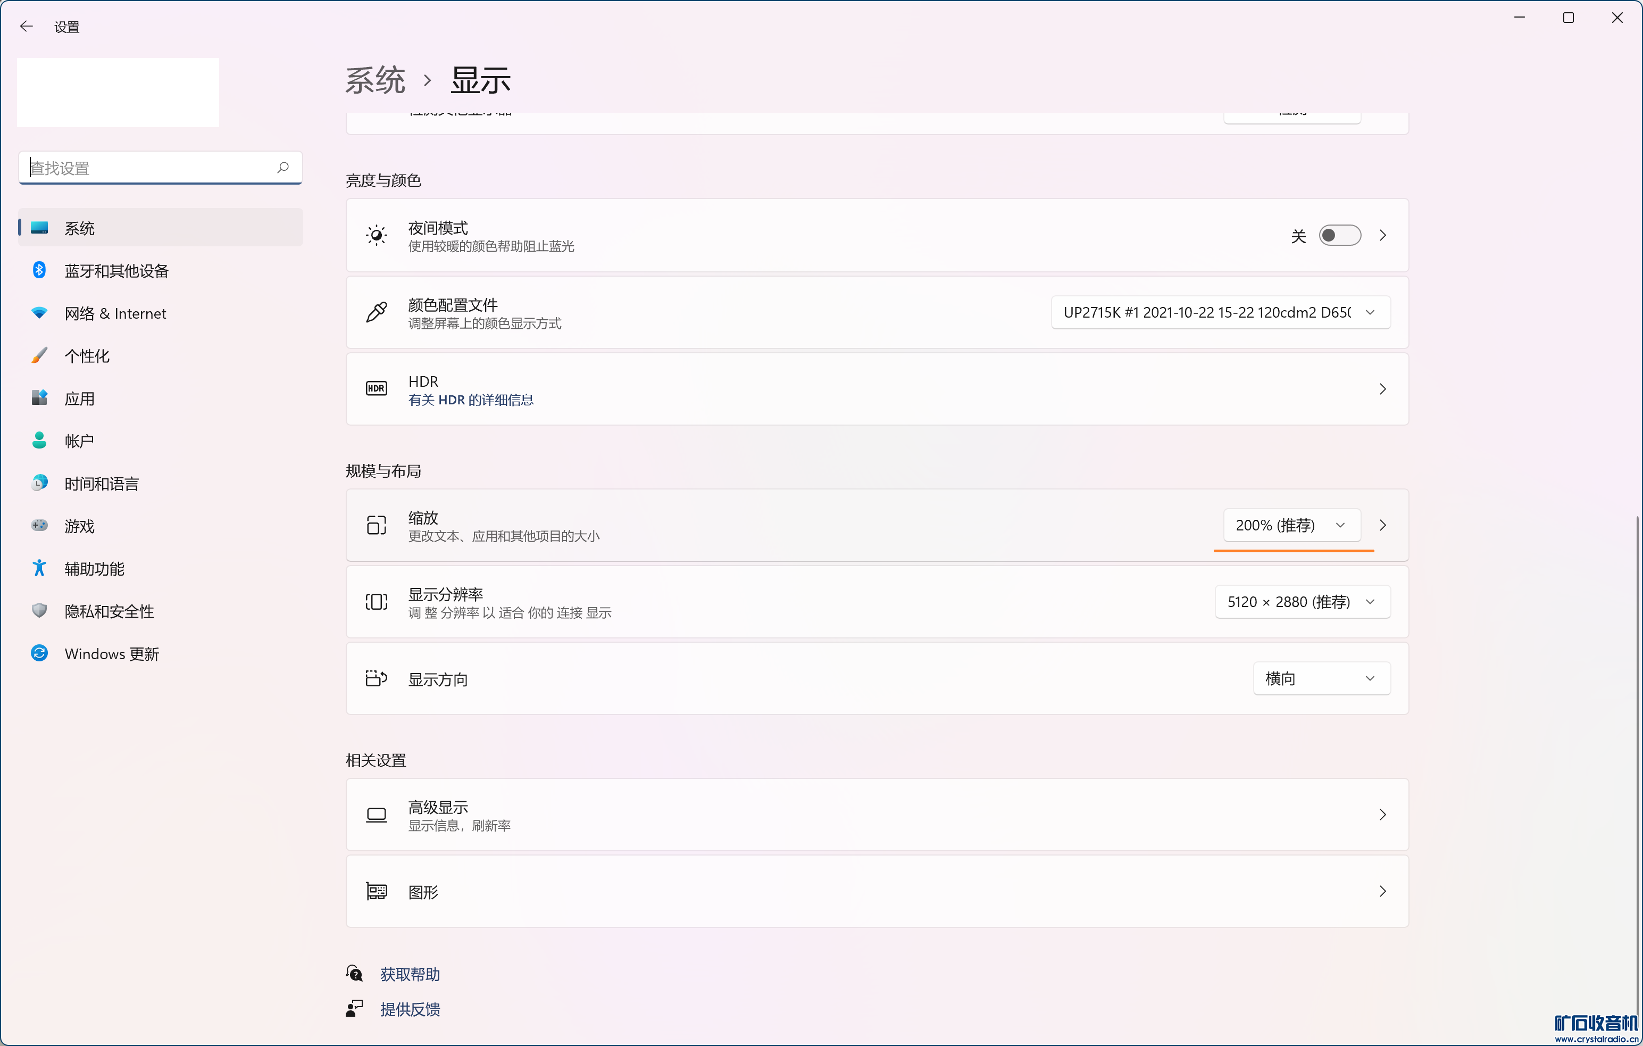The height and width of the screenshot is (1046, 1643).
Task: Click the Wi-Fi network icon in sidebar
Action: point(39,312)
